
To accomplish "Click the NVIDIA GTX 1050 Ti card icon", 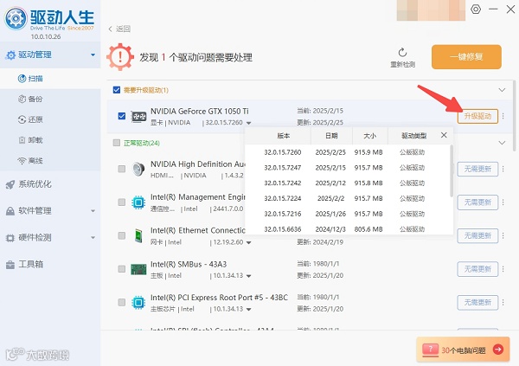I will click(x=138, y=116).
